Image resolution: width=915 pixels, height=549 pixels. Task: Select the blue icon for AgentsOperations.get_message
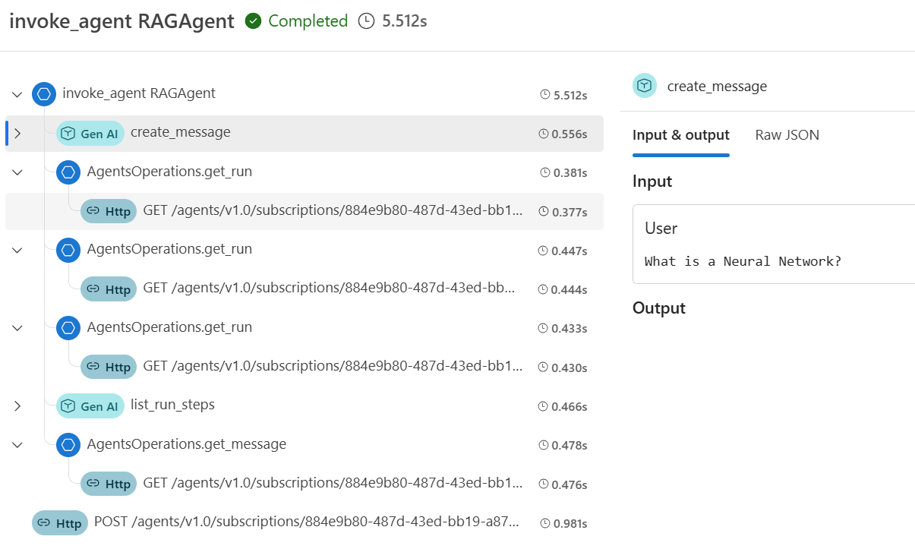pyautogui.click(x=68, y=445)
